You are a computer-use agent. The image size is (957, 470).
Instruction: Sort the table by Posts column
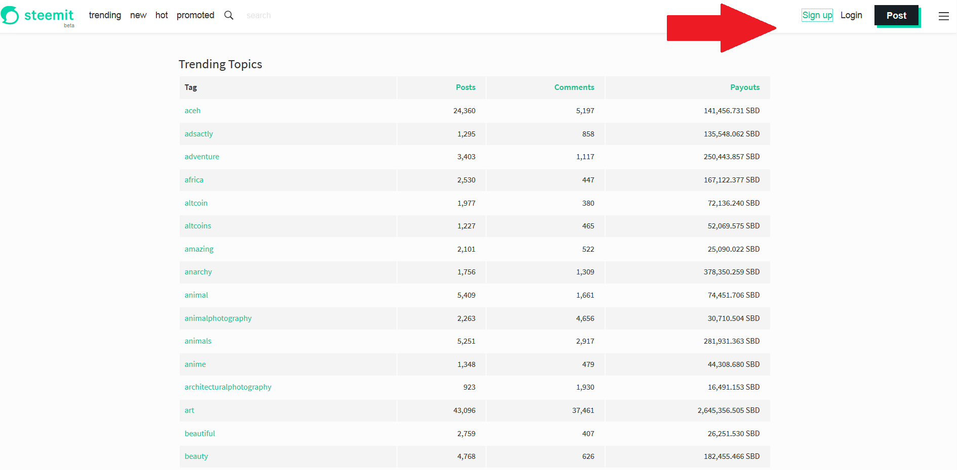465,87
